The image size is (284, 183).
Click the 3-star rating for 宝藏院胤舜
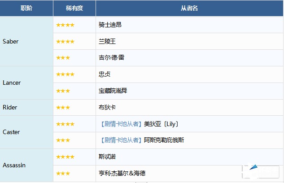pos(63,91)
